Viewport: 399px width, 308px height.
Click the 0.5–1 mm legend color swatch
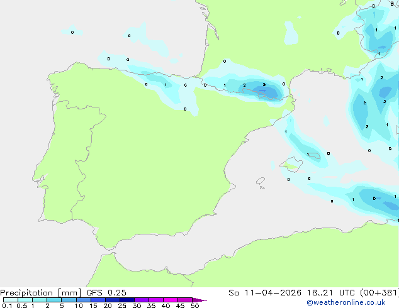(25, 300)
